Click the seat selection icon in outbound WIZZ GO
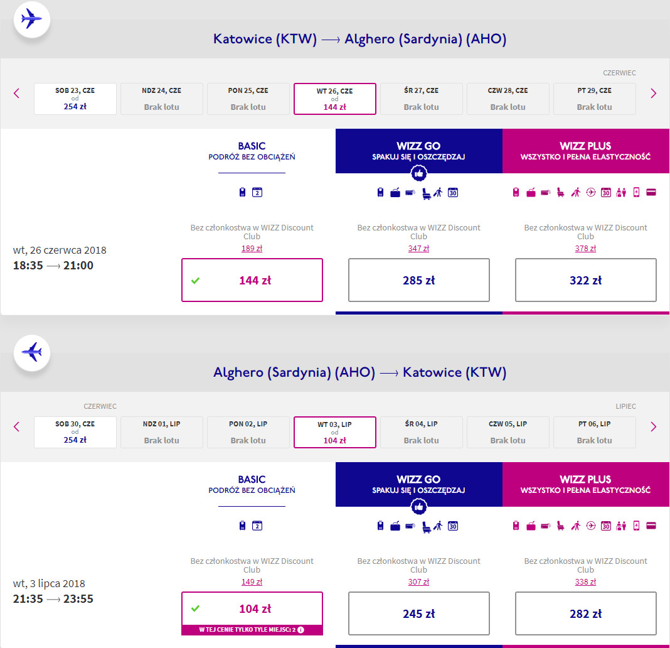The image size is (670, 648). pyautogui.click(x=427, y=193)
